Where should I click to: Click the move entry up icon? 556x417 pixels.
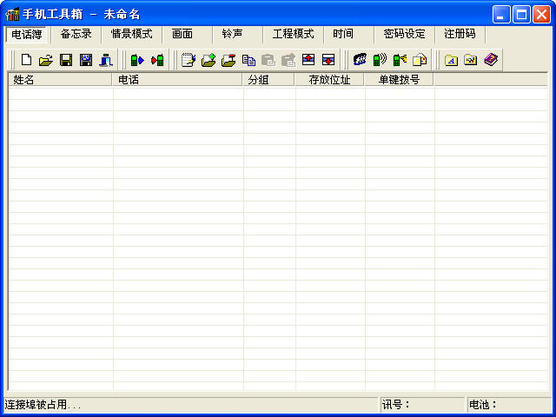(308, 60)
